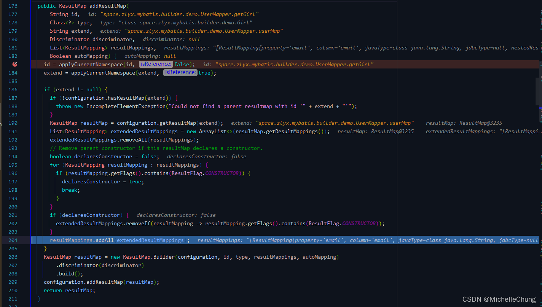Click line number 204 in the gutter
The height and width of the screenshot is (307, 542).
[13, 240]
